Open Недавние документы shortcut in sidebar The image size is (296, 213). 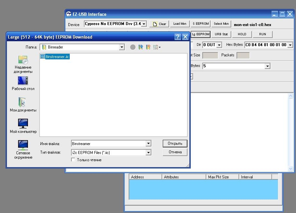[x=23, y=64]
